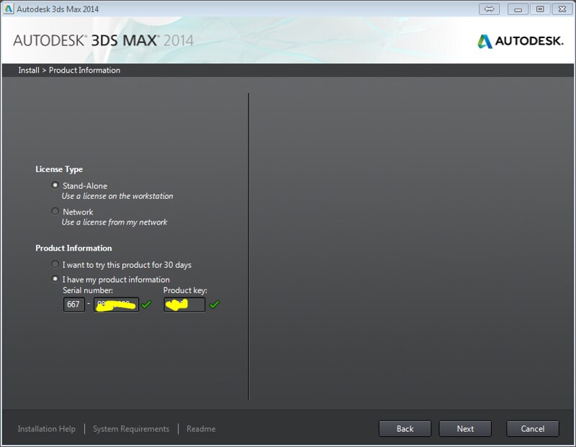Click the double-arrow title bar button
The image size is (576, 447).
pyautogui.click(x=490, y=9)
